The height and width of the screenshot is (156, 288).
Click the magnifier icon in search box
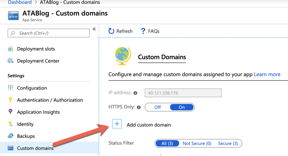[x=13, y=33]
